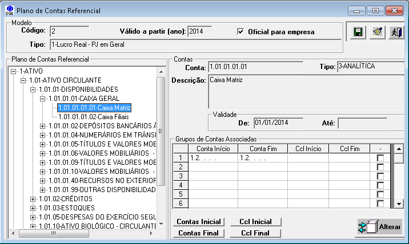The height and width of the screenshot is (244, 409).
Task: Toggle the 'Oficial para empresa' checkbox
Action: click(x=240, y=32)
